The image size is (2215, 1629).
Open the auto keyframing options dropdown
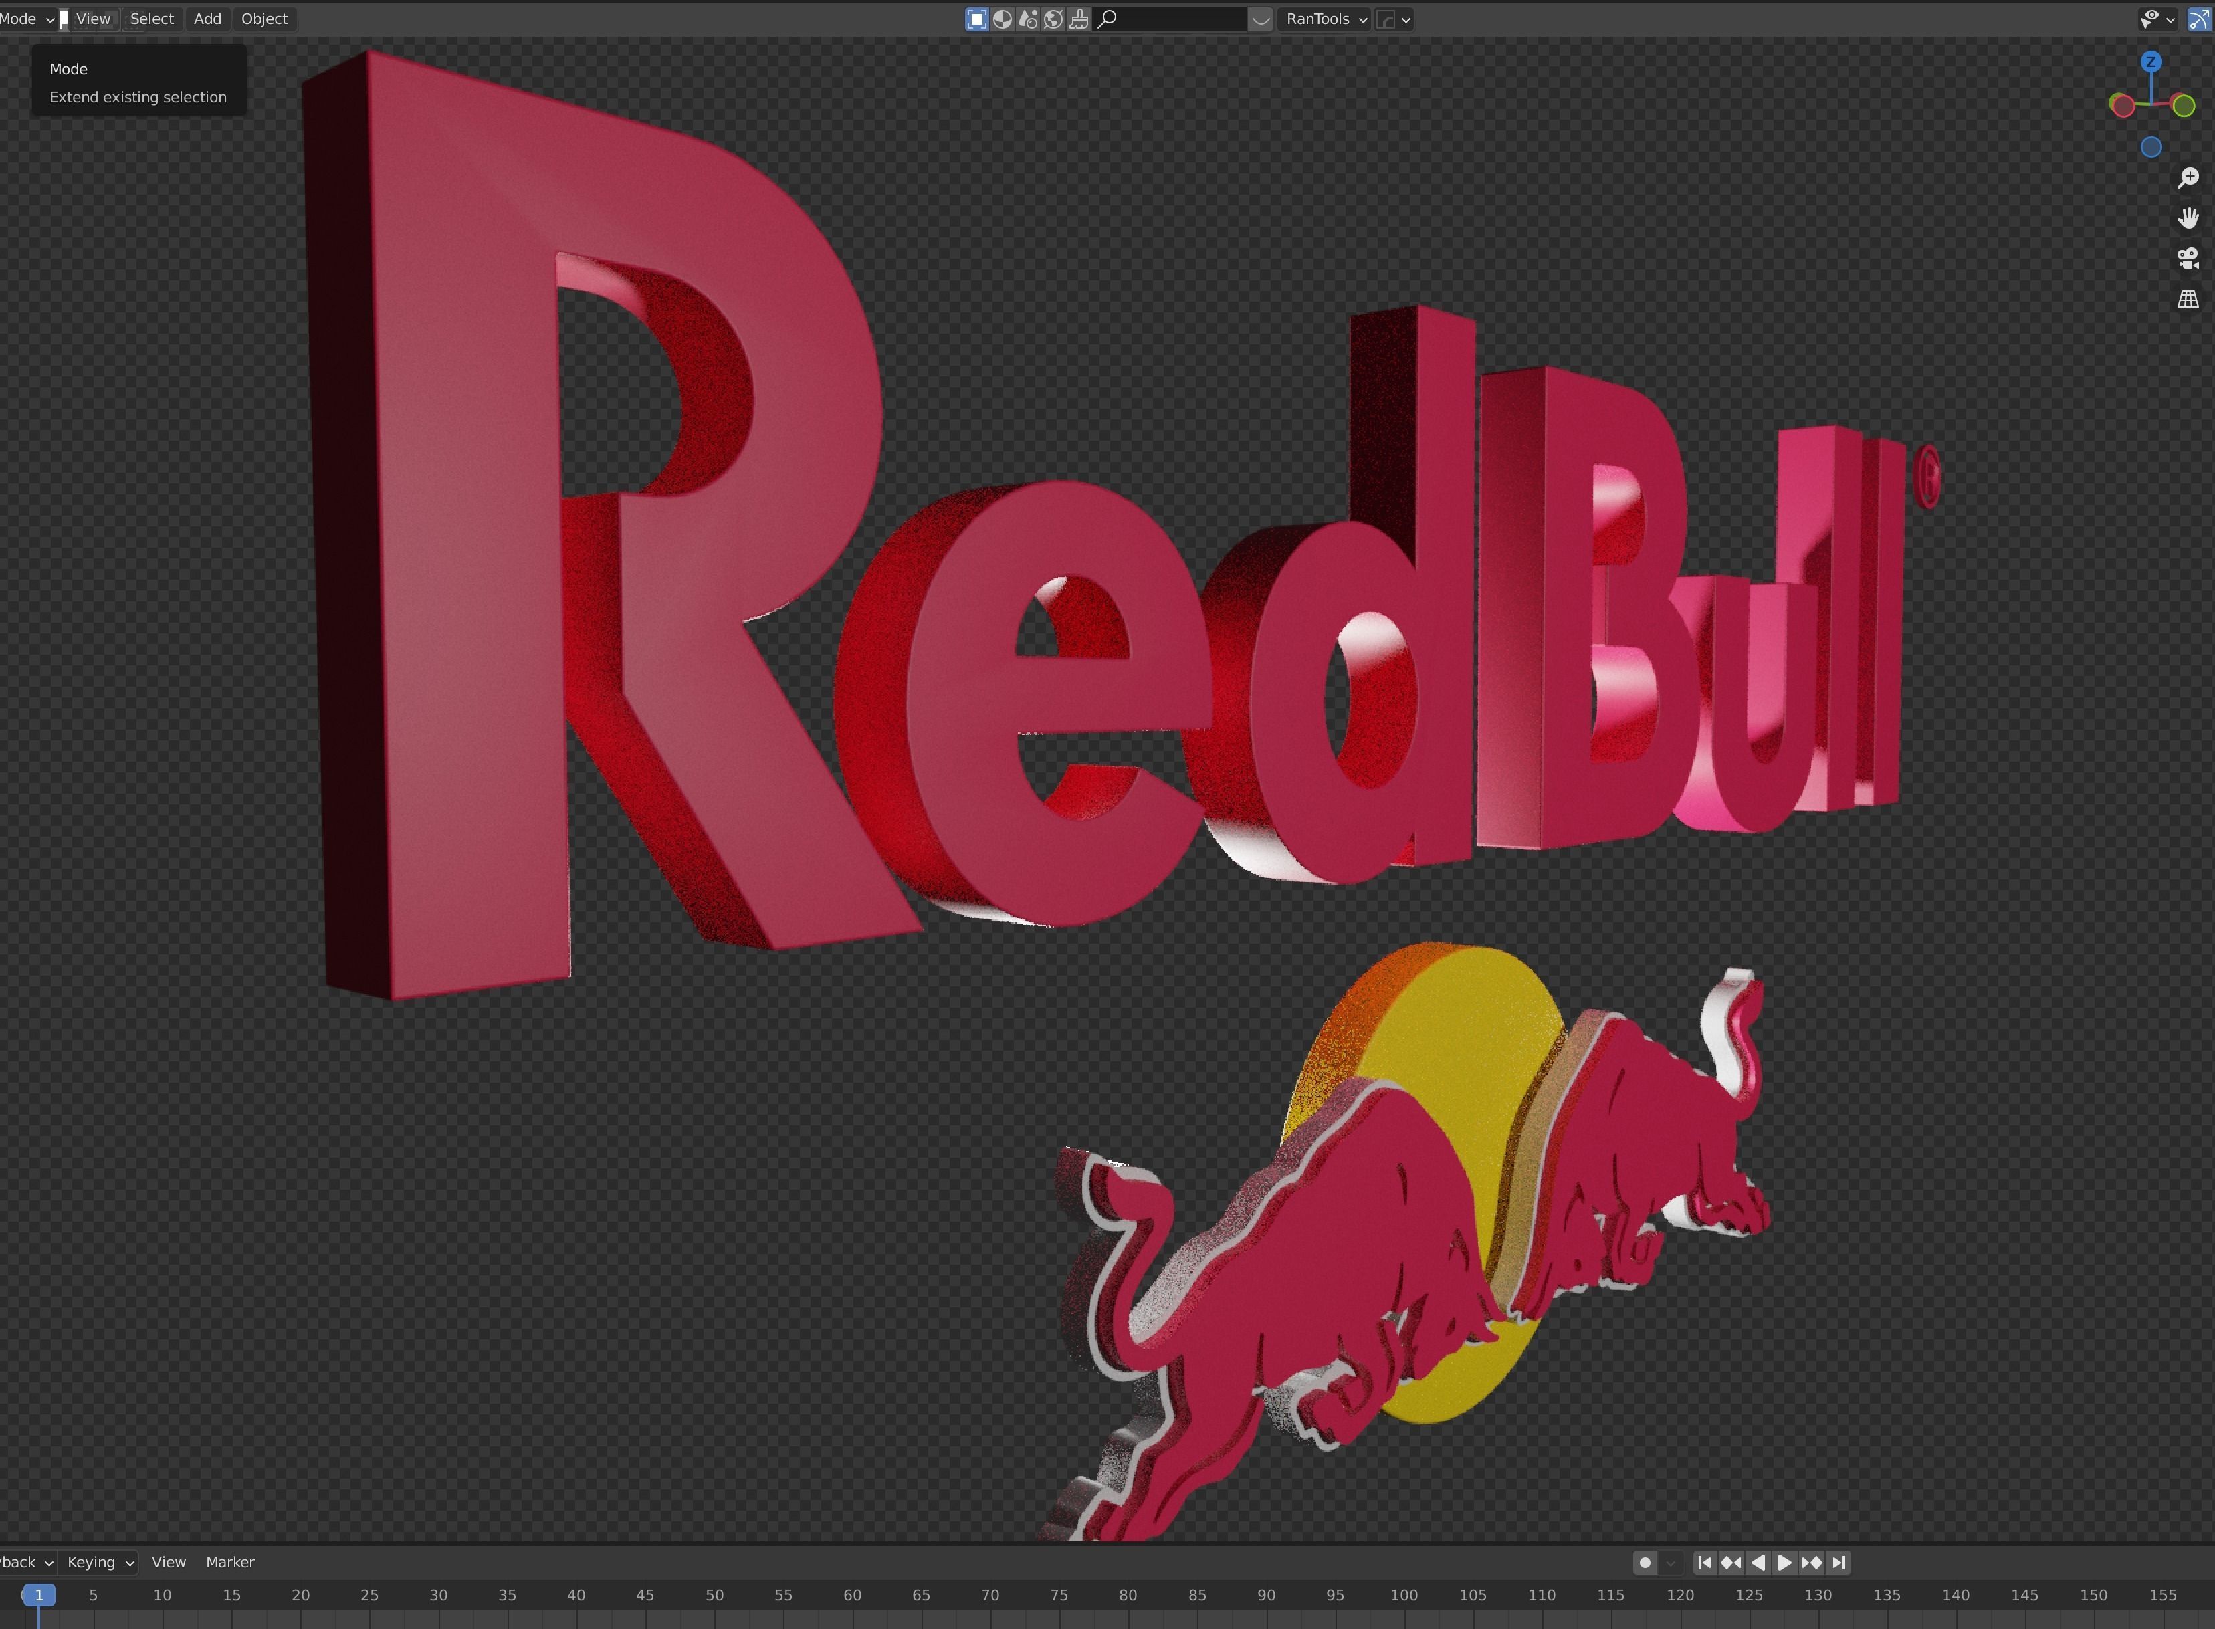[x=1670, y=1563]
